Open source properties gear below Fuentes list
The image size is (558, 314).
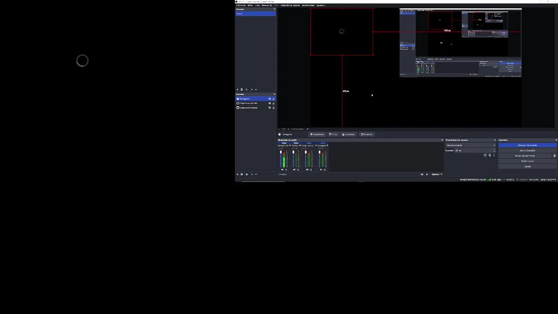click(x=247, y=174)
